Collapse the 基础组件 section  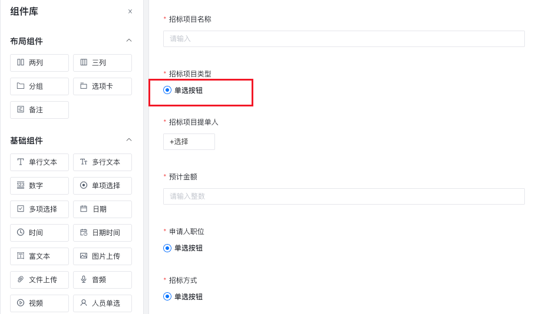tap(129, 140)
